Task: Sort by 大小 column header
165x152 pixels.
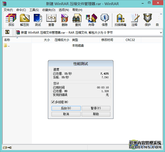Action: (41, 40)
